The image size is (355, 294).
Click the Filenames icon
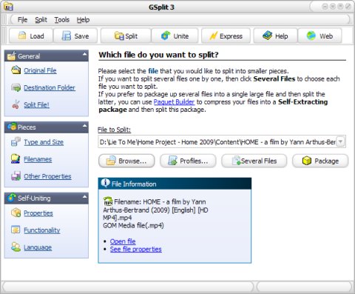[16, 159]
